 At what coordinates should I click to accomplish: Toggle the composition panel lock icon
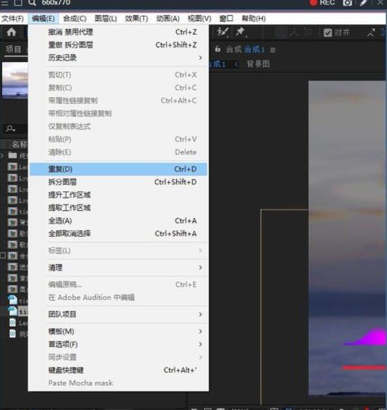click(217, 49)
